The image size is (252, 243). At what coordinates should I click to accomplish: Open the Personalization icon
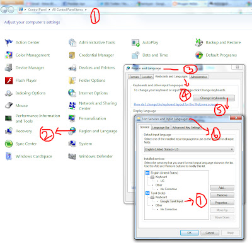coord(72,118)
